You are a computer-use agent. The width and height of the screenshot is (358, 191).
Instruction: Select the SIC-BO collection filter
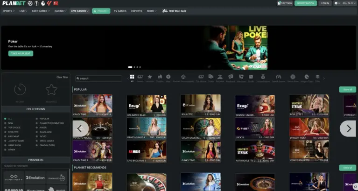pyautogui.click(x=41, y=136)
